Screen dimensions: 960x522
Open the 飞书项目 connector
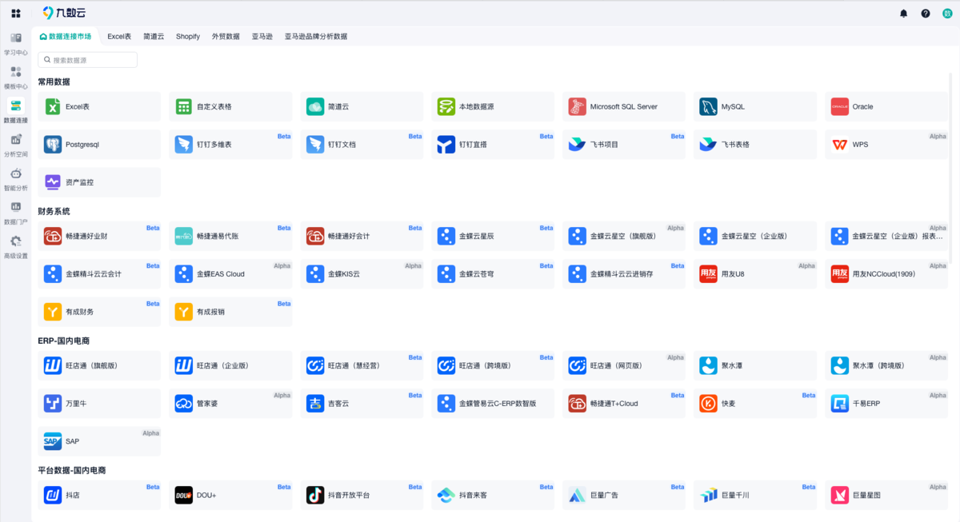(x=624, y=145)
